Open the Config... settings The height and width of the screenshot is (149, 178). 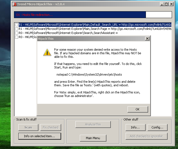tap(157, 127)
